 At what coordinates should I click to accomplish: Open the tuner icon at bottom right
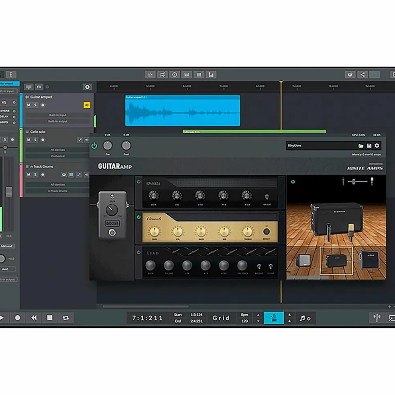point(377,318)
